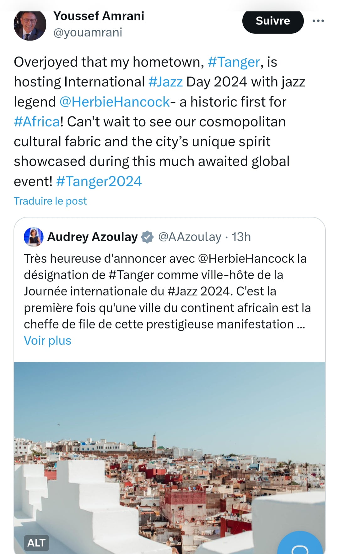Open Youssef Amrani's profile picture
339x554 pixels.
point(30,25)
